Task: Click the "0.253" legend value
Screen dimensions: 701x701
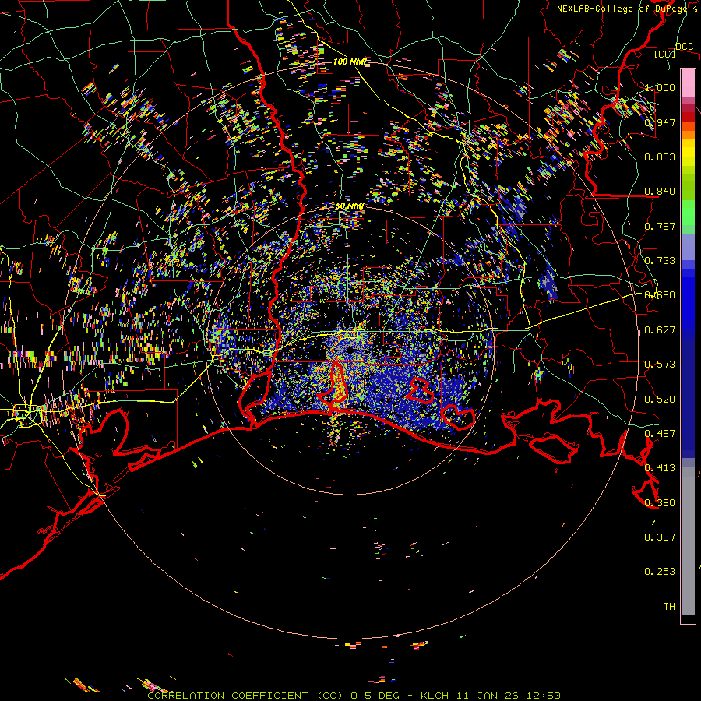Action: (660, 572)
